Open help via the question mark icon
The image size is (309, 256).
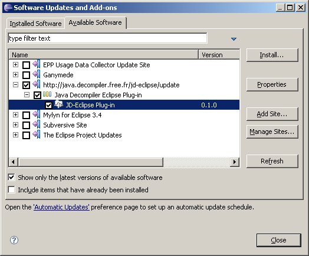tap(14, 240)
